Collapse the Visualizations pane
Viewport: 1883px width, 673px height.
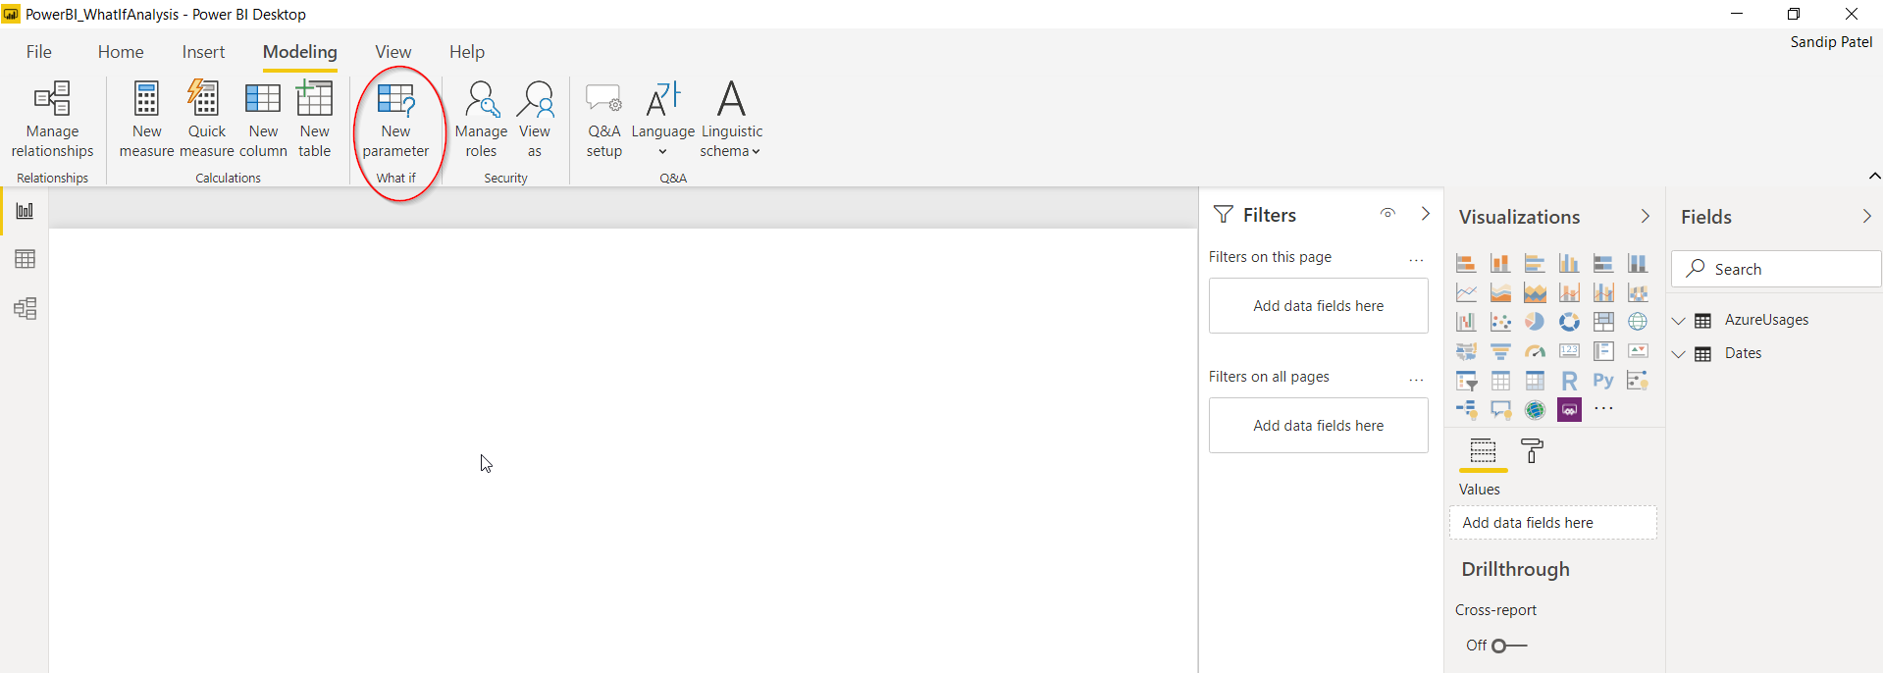coord(1646,217)
